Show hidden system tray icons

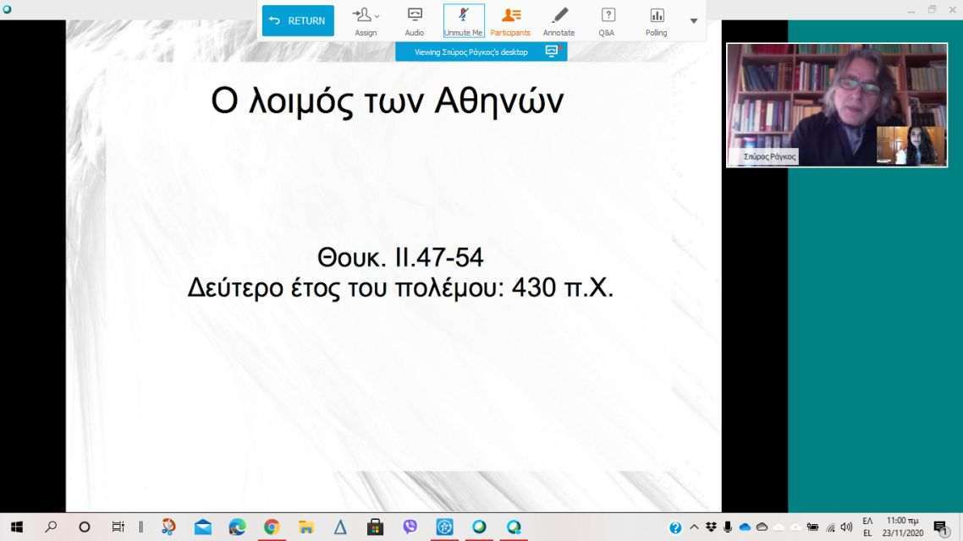coord(694,527)
